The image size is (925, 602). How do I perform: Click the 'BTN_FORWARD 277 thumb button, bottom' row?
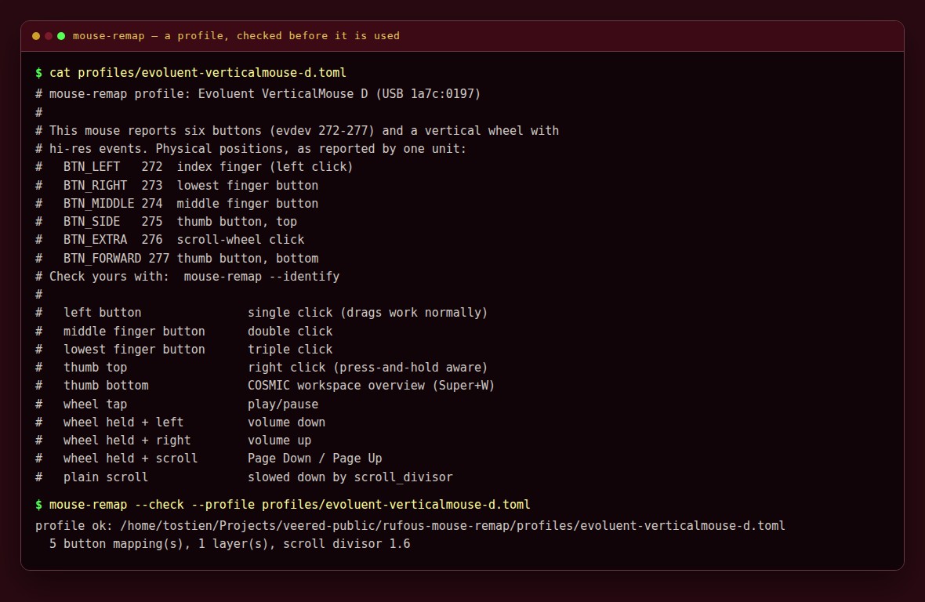click(176, 258)
